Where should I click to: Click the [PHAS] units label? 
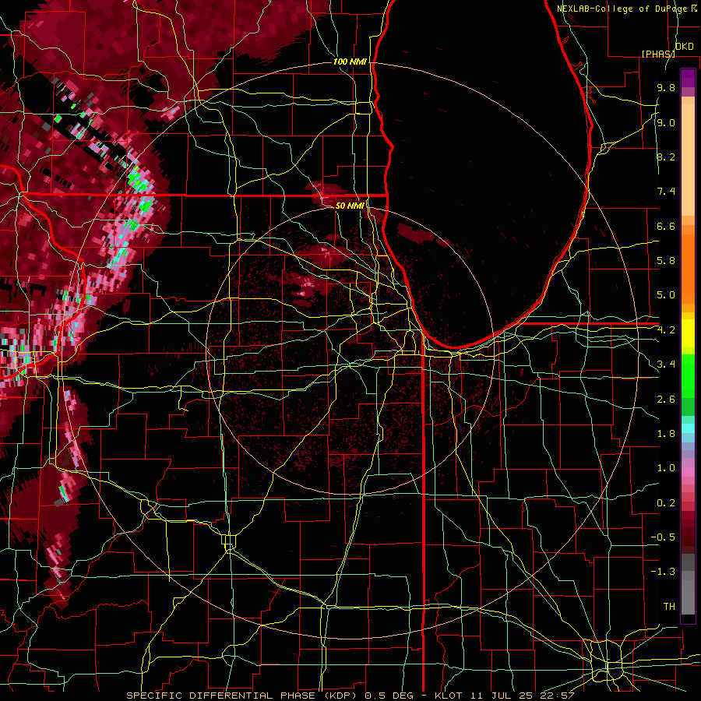click(658, 54)
